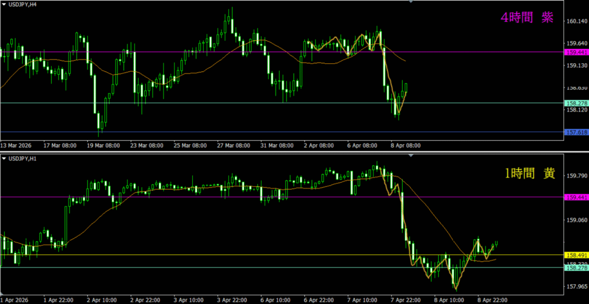This screenshot has height=304, width=589.
Task: Click the magenta 159.441 price tag on H4 chart
Action: [577, 52]
